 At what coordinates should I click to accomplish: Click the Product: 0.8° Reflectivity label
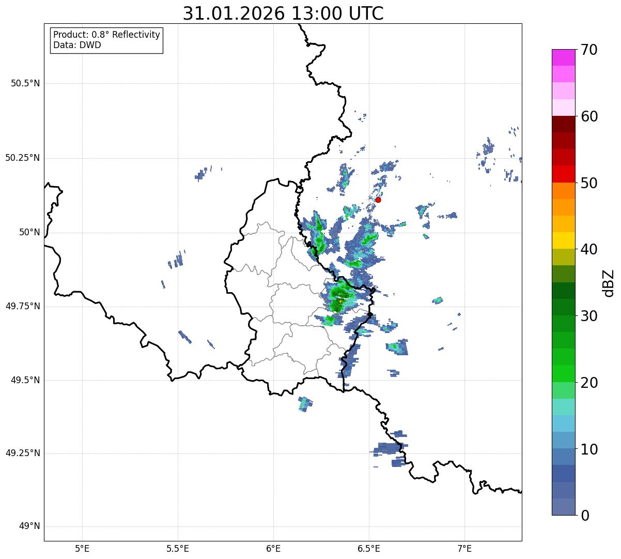click(x=107, y=35)
